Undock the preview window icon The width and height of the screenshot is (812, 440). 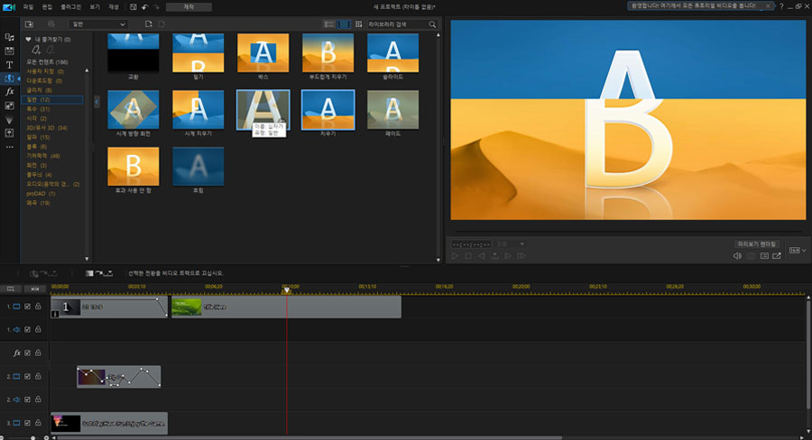pyautogui.click(x=777, y=256)
